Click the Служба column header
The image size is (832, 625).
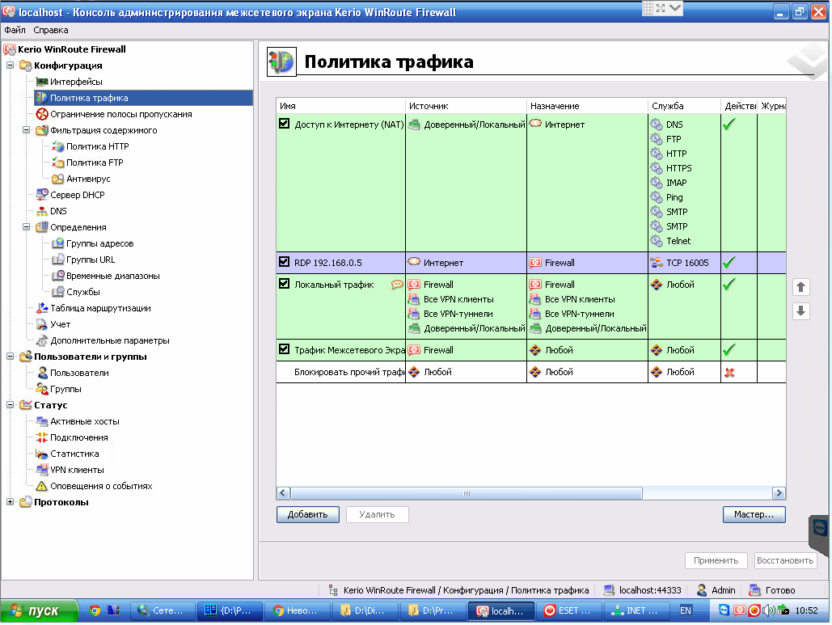(x=685, y=106)
